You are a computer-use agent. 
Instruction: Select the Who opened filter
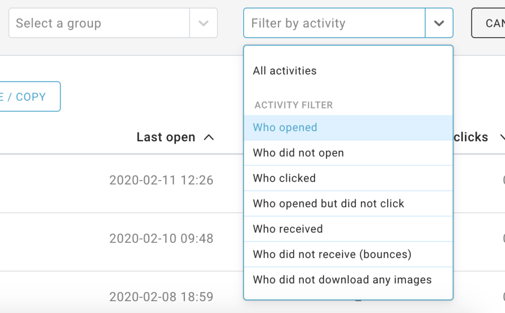(285, 127)
